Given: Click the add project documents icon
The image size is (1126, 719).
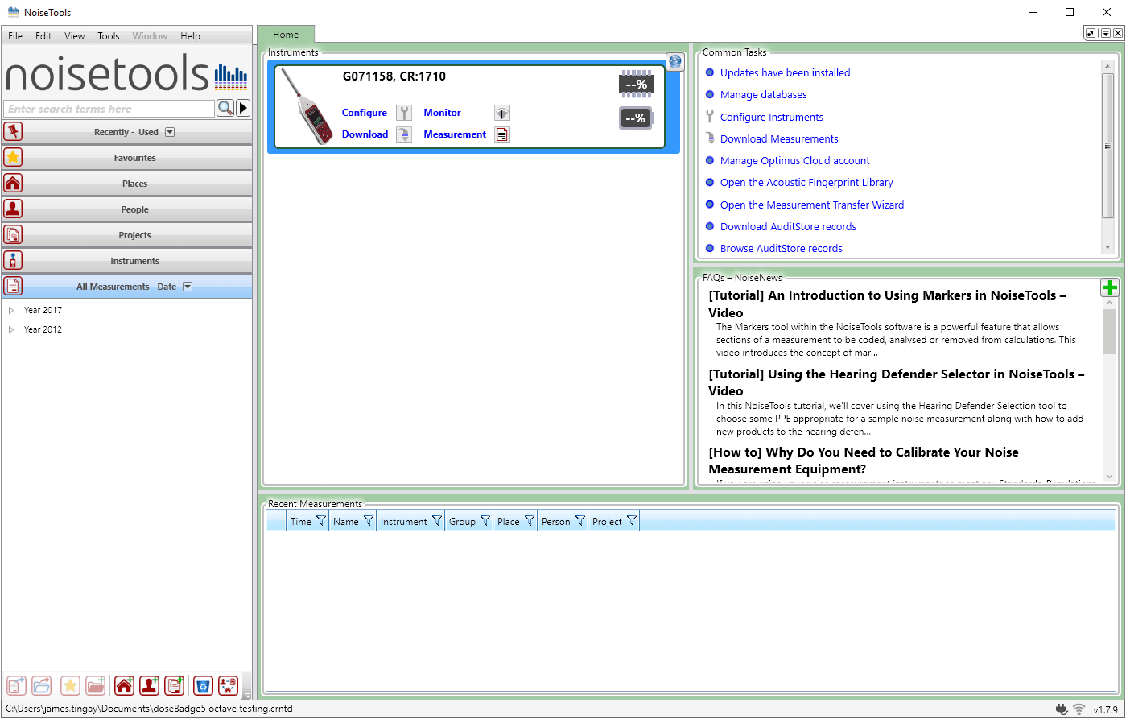Looking at the screenshot, I should coord(175,686).
